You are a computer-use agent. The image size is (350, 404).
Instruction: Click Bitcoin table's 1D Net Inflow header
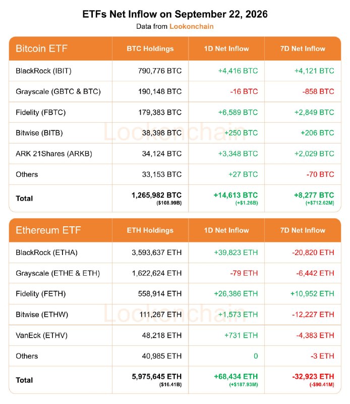click(x=226, y=48)
